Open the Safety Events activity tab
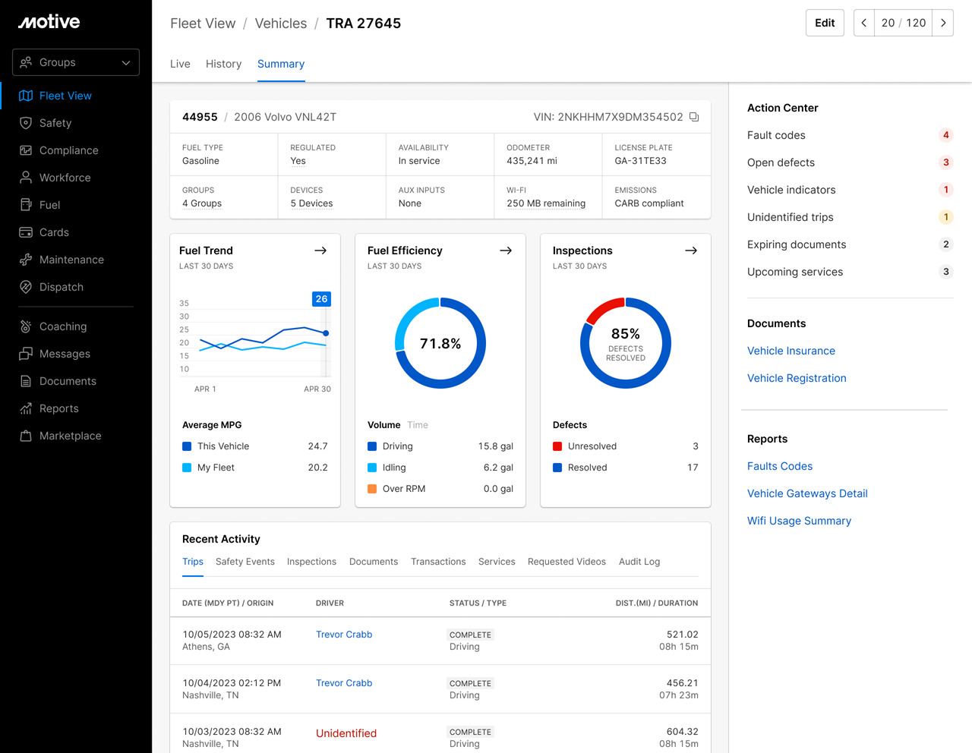 245,562
